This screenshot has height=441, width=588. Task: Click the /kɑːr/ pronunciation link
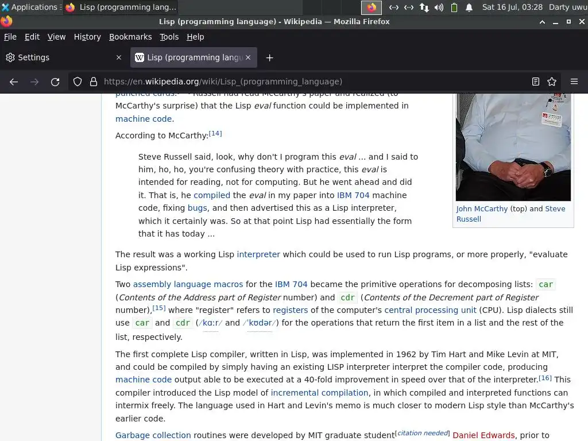pos(210,323)
